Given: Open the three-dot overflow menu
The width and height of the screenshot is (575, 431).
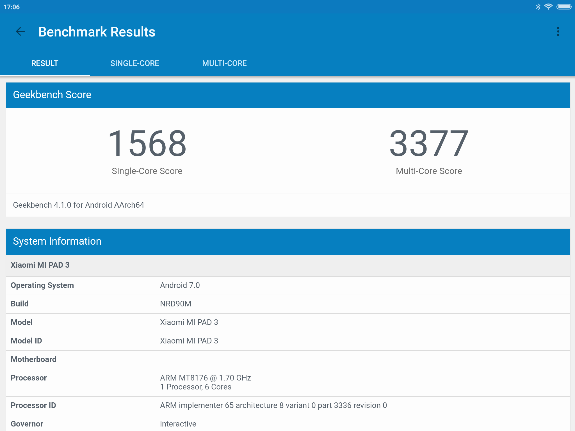Looking at the screenshot, I should pos(558,32).
